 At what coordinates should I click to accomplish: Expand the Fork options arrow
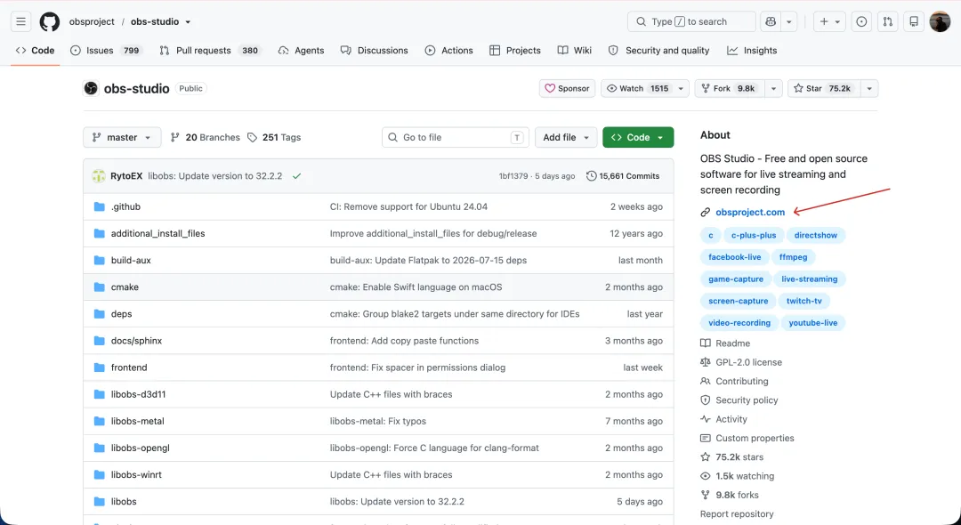click(x=773, y=88)
